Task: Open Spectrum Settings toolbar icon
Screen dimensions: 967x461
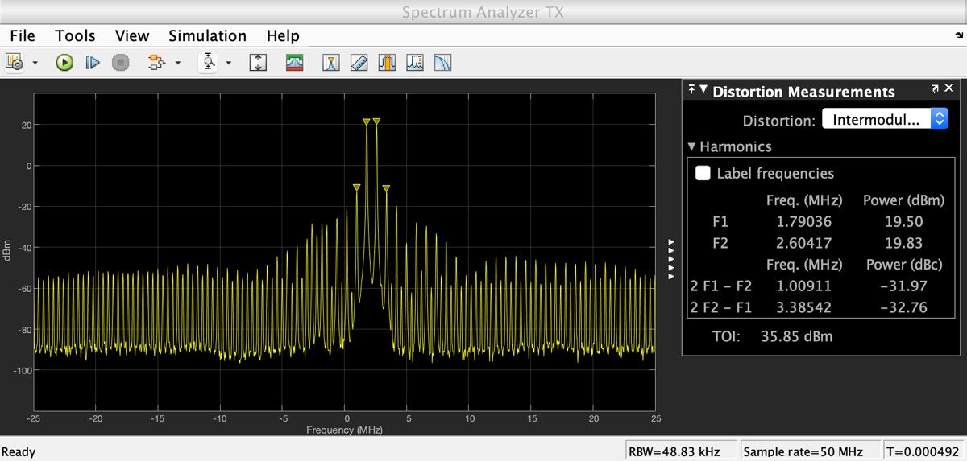Action: [295, 62]
